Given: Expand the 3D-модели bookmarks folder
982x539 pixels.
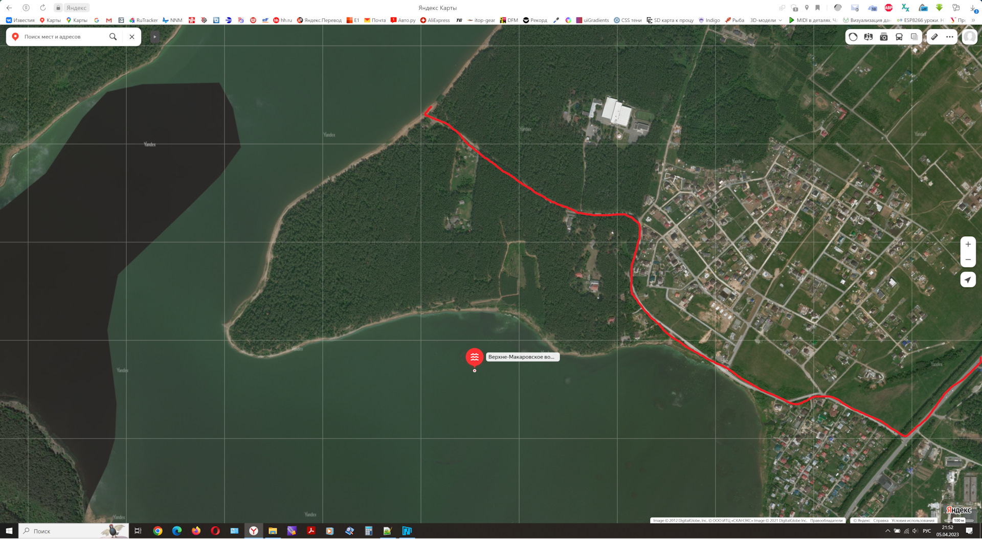Looking at the screenshot, I should pos(766,20).
